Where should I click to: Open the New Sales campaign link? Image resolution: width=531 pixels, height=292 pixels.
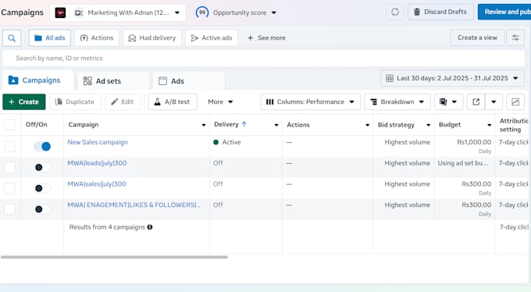point(98,142)
